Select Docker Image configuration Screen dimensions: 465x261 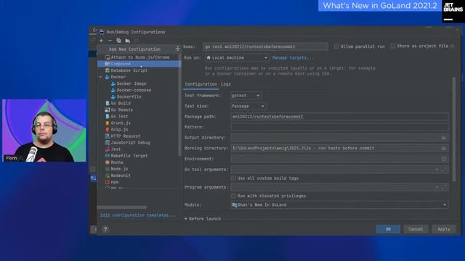coord(132,83)
